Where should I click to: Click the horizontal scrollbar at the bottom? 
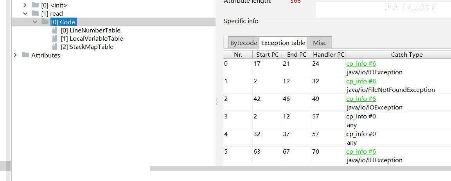point(300,168)
